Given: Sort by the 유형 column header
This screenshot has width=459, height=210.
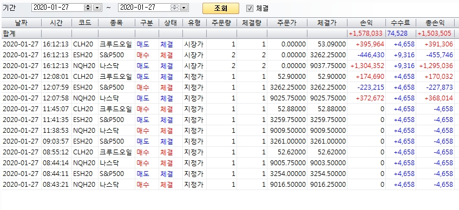Looking at the screenshot, I should (194, 23).
